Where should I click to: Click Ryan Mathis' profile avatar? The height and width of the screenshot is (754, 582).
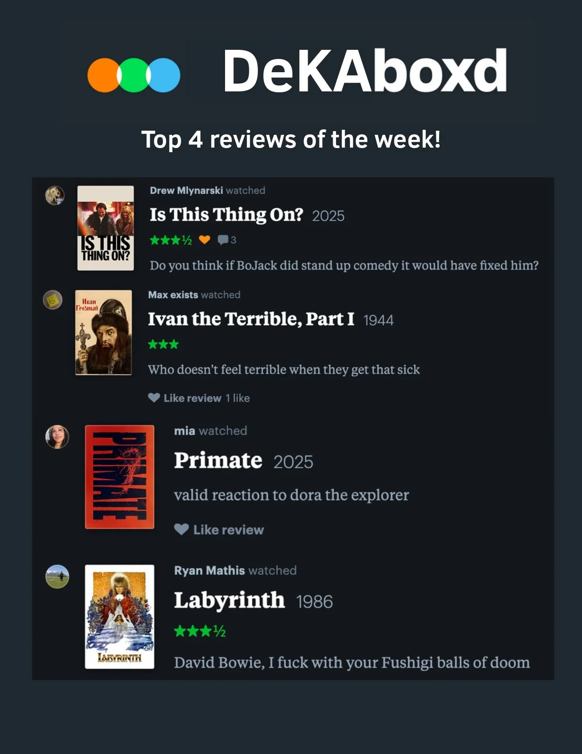point(57,577)
